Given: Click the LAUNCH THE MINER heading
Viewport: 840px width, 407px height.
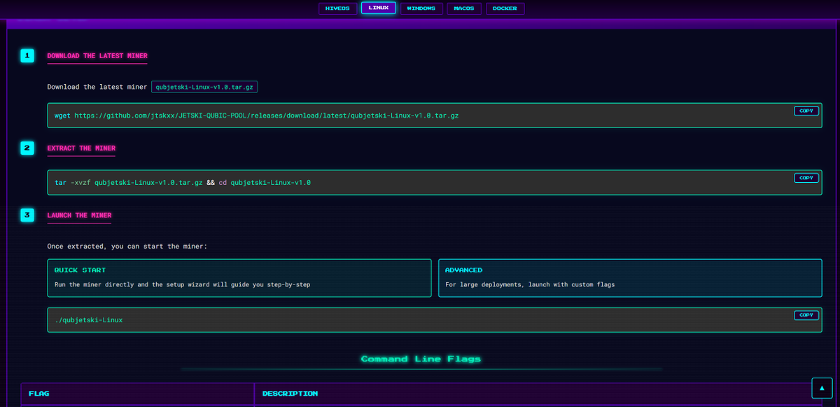Looking at the screenshot, I should pos(79,216).
